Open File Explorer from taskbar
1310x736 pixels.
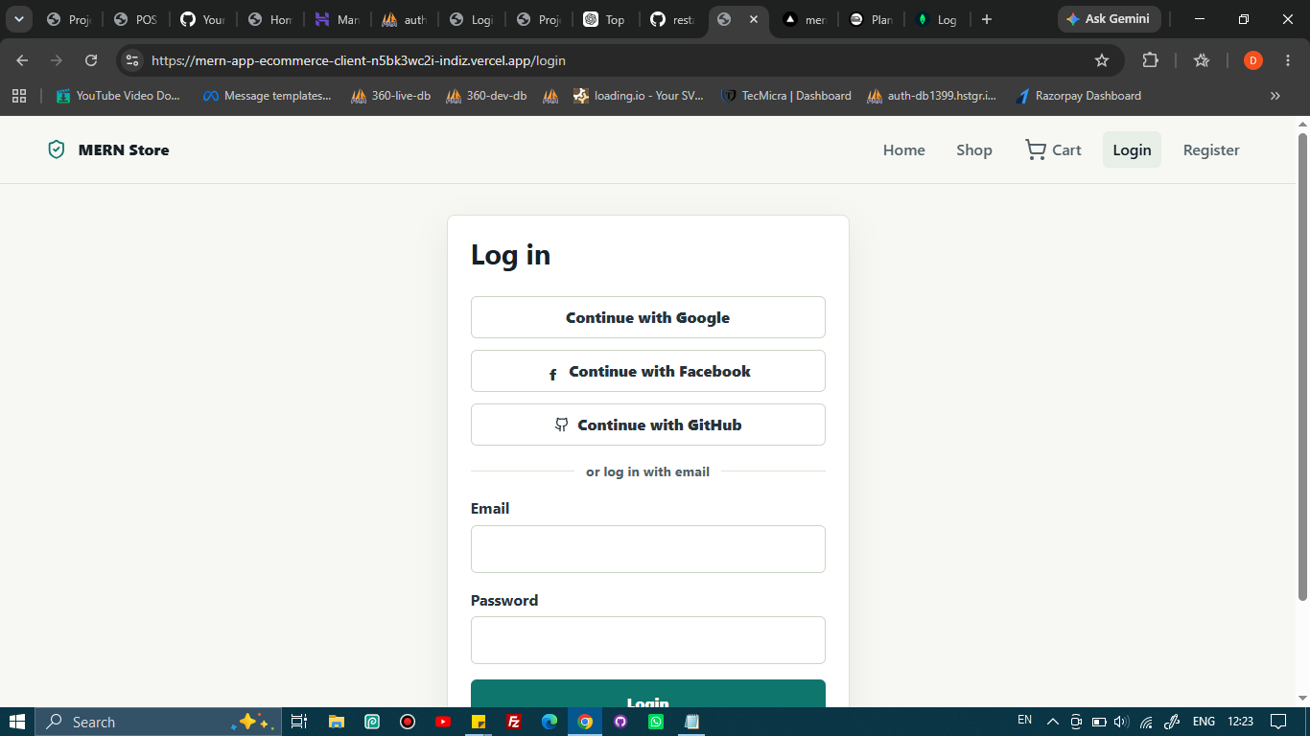(x=337, y=722)
